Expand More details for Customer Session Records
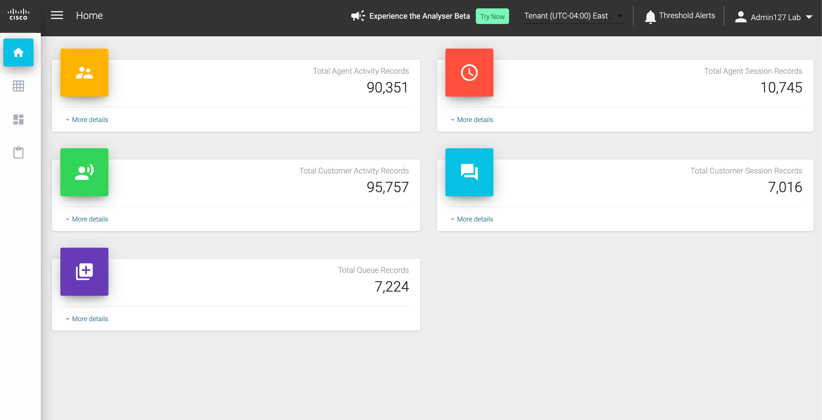The height and width of the screenshot is (420, 822). pos(474,219)
